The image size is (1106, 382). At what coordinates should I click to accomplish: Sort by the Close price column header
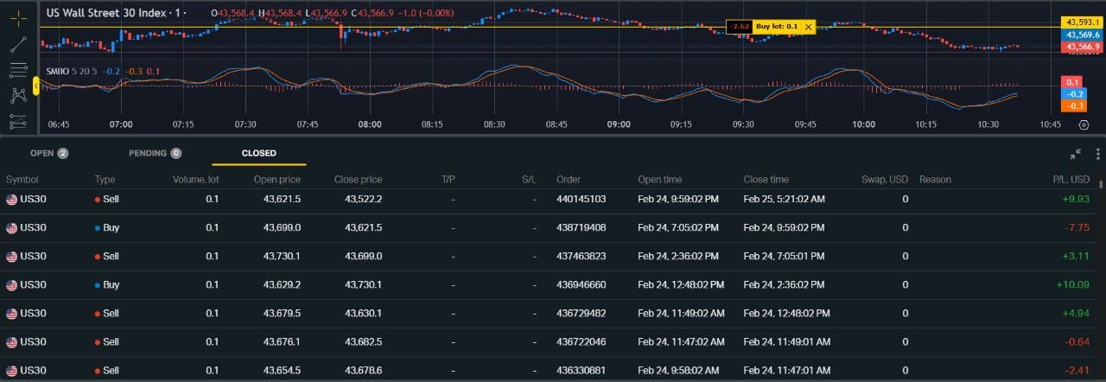click(358, 180)
